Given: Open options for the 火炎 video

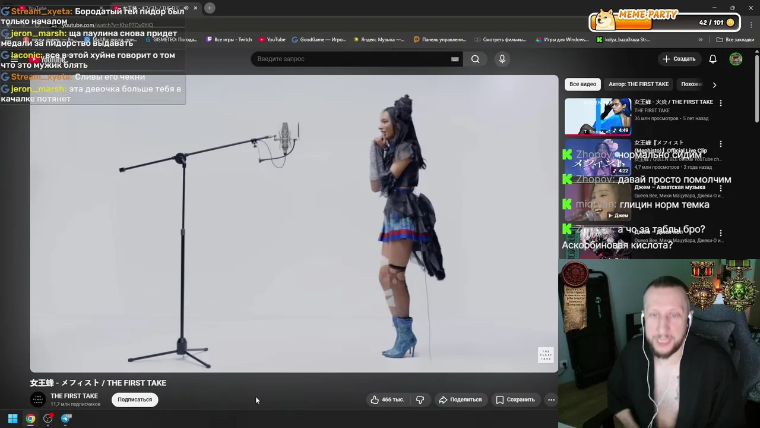Looking at the screenshot, I should [721, 103].
